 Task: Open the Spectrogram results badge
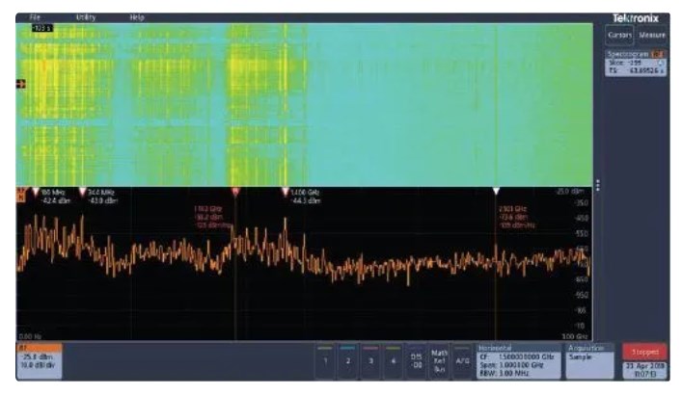(x=635, y=64)
